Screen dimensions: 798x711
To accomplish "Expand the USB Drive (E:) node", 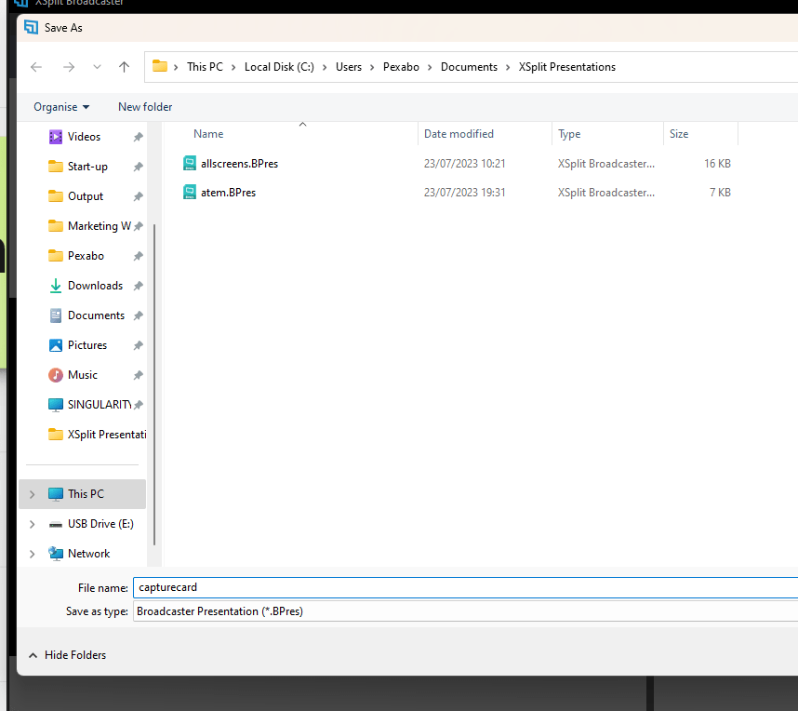I will pyautogui.click(x=32, y=524).
